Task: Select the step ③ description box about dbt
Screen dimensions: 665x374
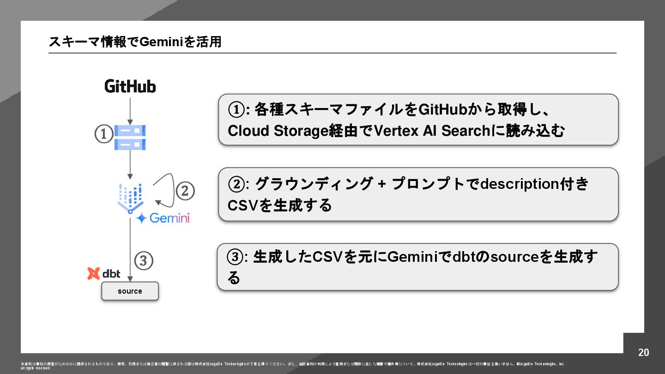Action: (418, 267)
